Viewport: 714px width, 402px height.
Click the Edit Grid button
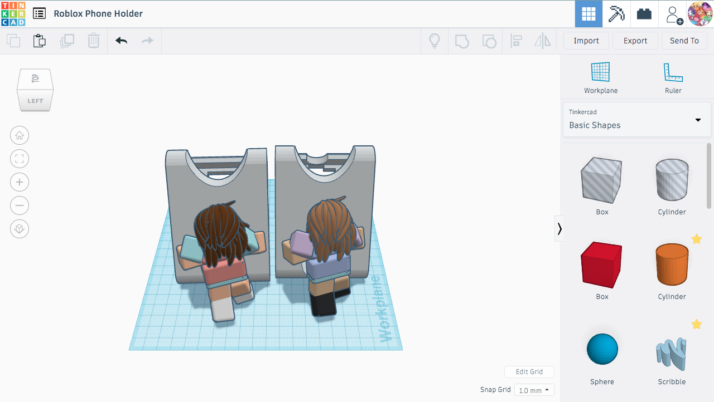529,372
